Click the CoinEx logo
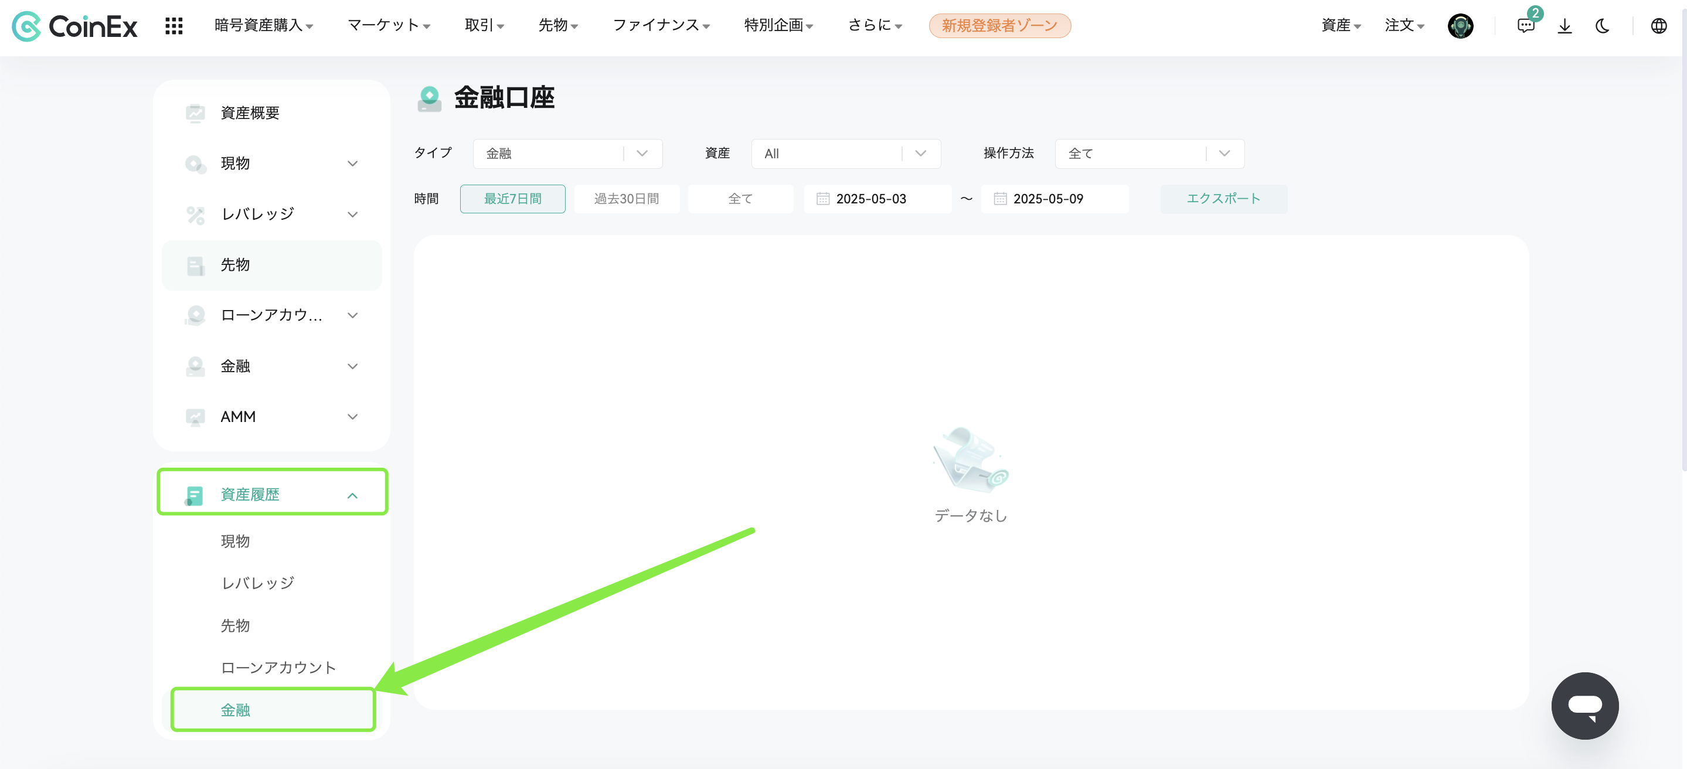1687x769 pixels. [x=74, y=26]
